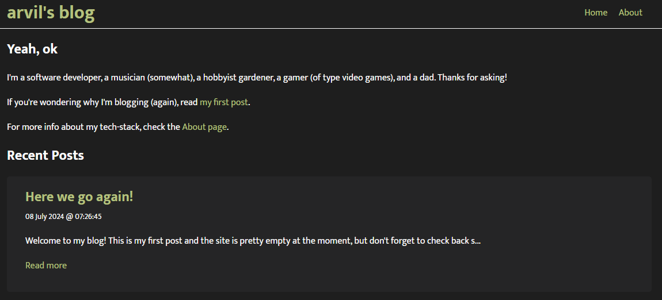662x300 pixels.
Task: Open the Home navigation link
Action: pyautogui.click(x=596, y=13)
